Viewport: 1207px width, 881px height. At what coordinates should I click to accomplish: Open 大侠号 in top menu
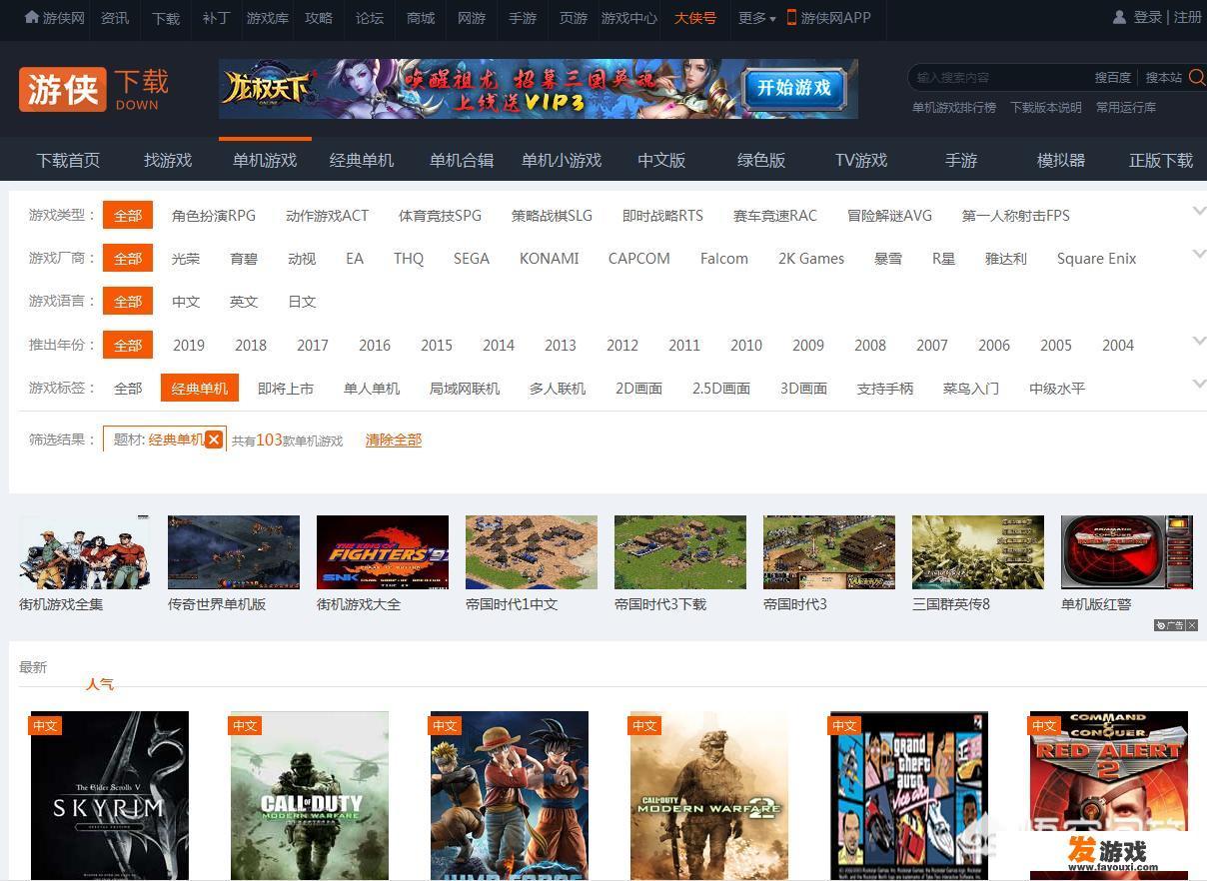[x=695, y=18]
